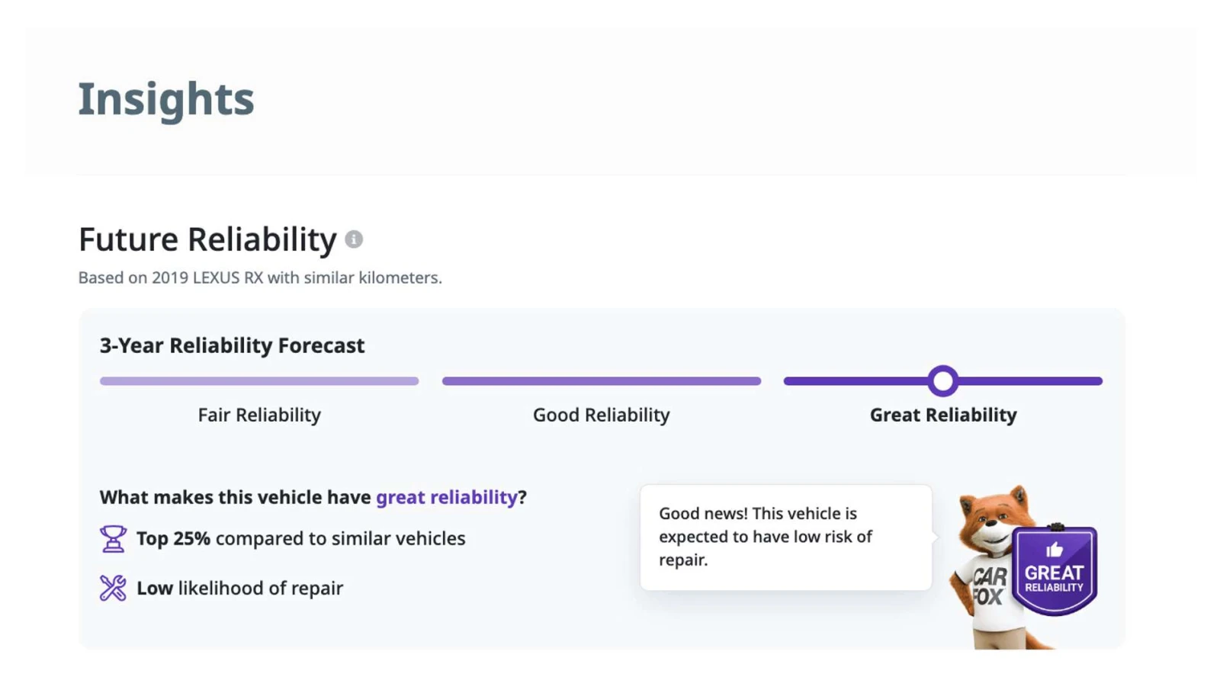
Task: Select the bold Great Reliability label
Action: point(943,415)
